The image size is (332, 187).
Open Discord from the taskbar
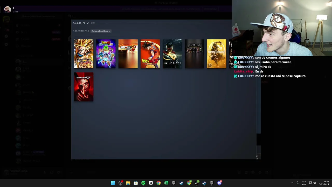click(x=219, y=183)
